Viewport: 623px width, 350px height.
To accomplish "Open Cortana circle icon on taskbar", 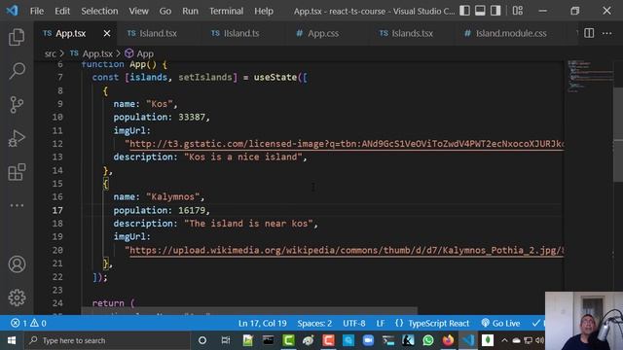I will point(202,340).
